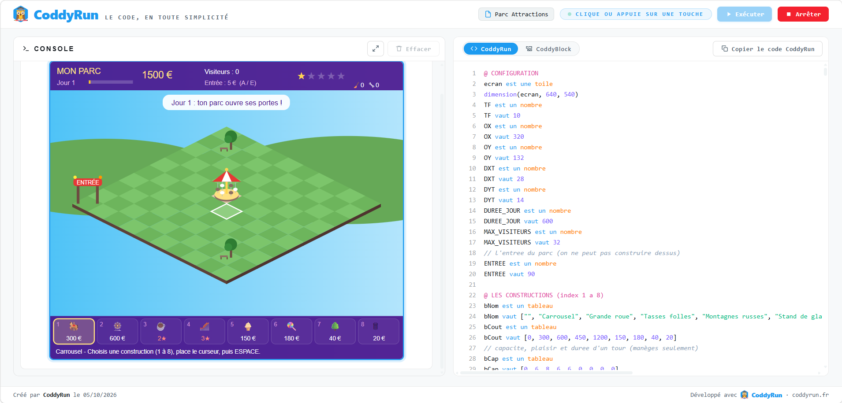Click the carousel attraction on the grid
Image resolution: width=842 pixels, height=403 pixels.
tap(227, 185)
